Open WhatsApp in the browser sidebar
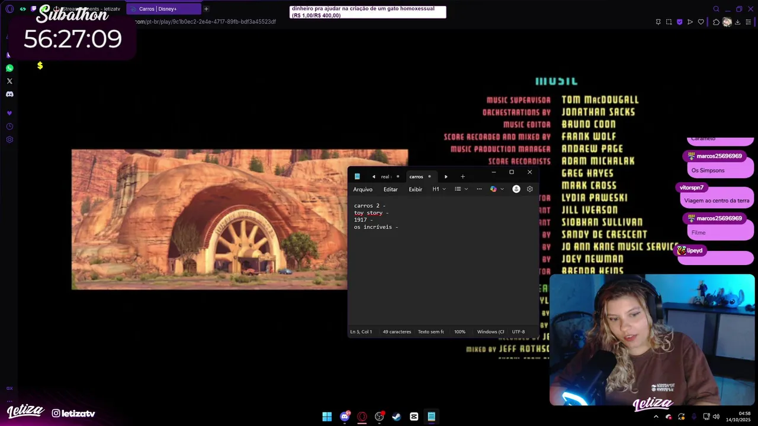Image resolution: width=758 pixels, height=426 pixels. [x=9, y=68]
